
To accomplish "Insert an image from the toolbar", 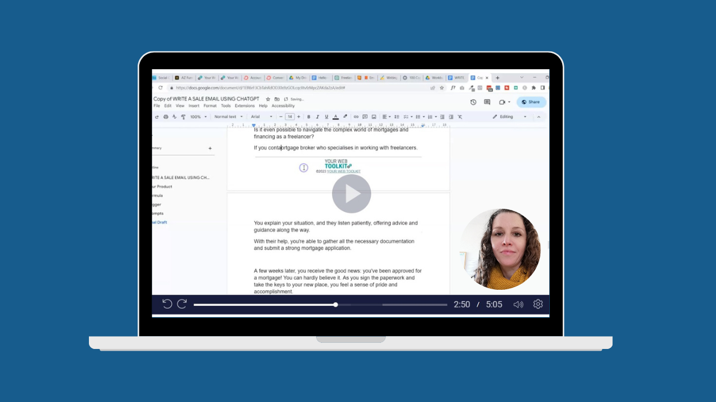I will coord(374,117).
